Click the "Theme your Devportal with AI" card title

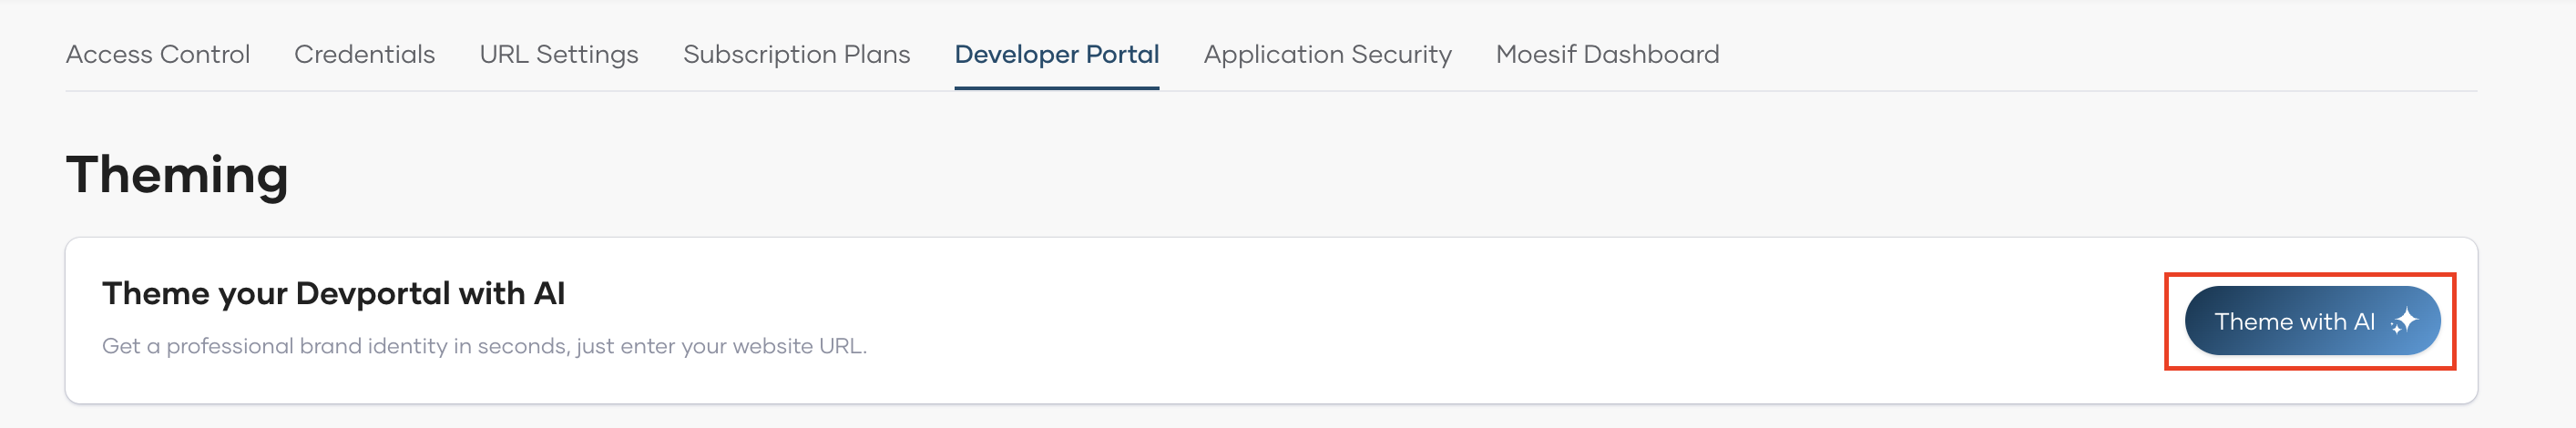click(333, 293)
